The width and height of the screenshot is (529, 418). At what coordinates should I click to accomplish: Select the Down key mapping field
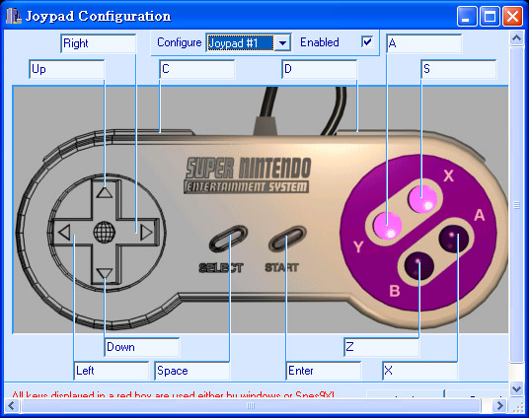tap(142, 347)
